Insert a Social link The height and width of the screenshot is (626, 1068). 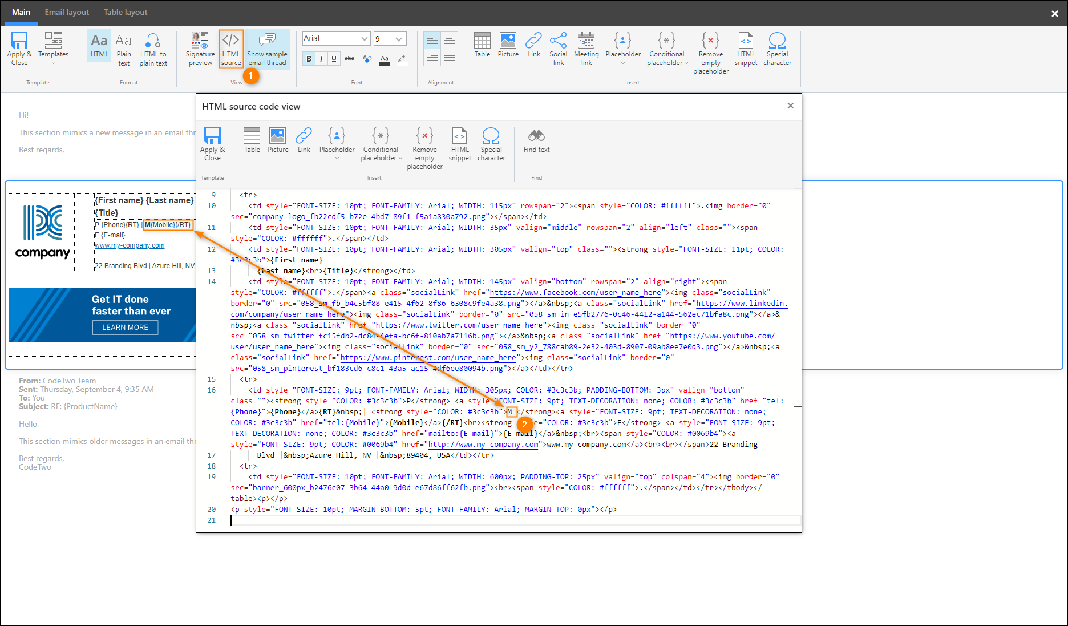[x=558, y=49]
